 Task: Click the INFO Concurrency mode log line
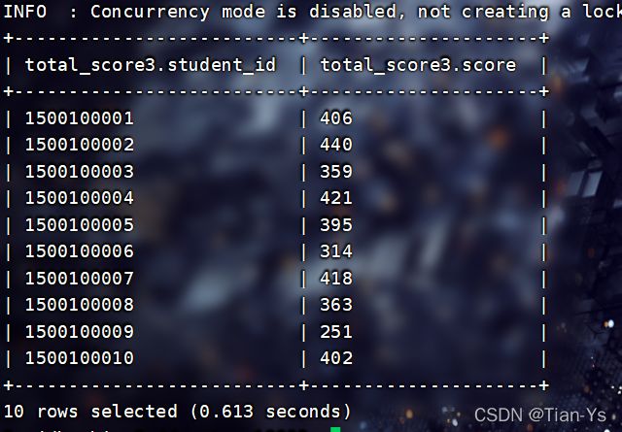click(313, 12)
